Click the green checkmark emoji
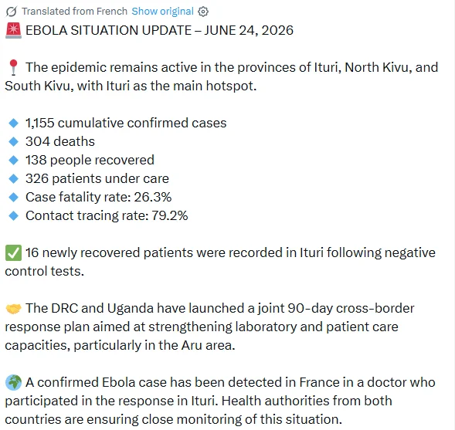455x430 pixels. click(x=13, y=252)
